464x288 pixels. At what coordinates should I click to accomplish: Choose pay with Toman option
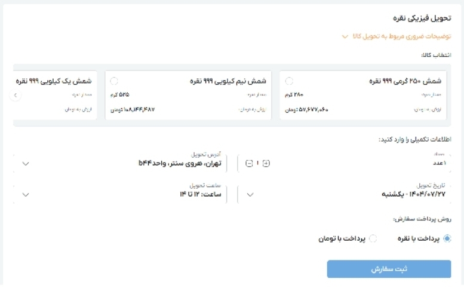(x=373, y=238)
